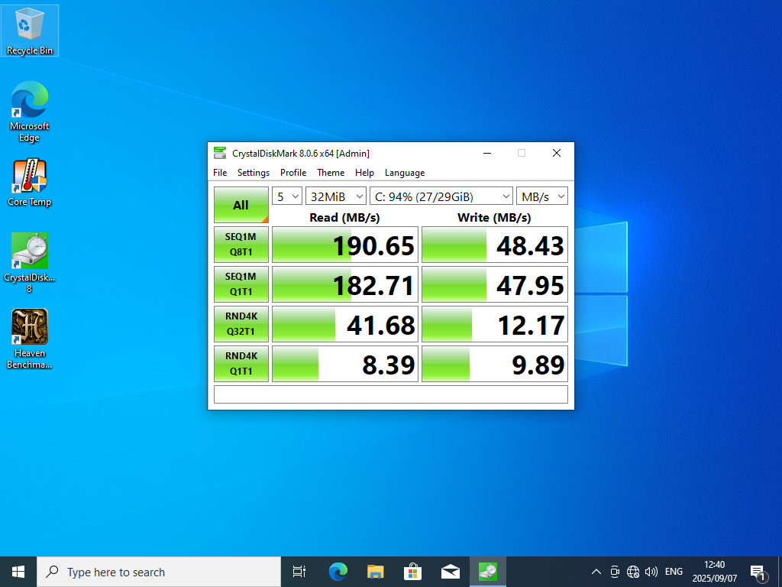Open File Explorer from the taskbar

coord(373,571)
